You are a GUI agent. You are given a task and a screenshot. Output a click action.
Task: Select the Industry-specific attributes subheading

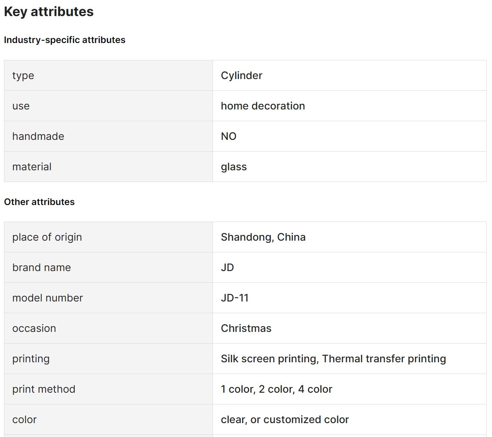pyautogui.click(x=65, y=40)
